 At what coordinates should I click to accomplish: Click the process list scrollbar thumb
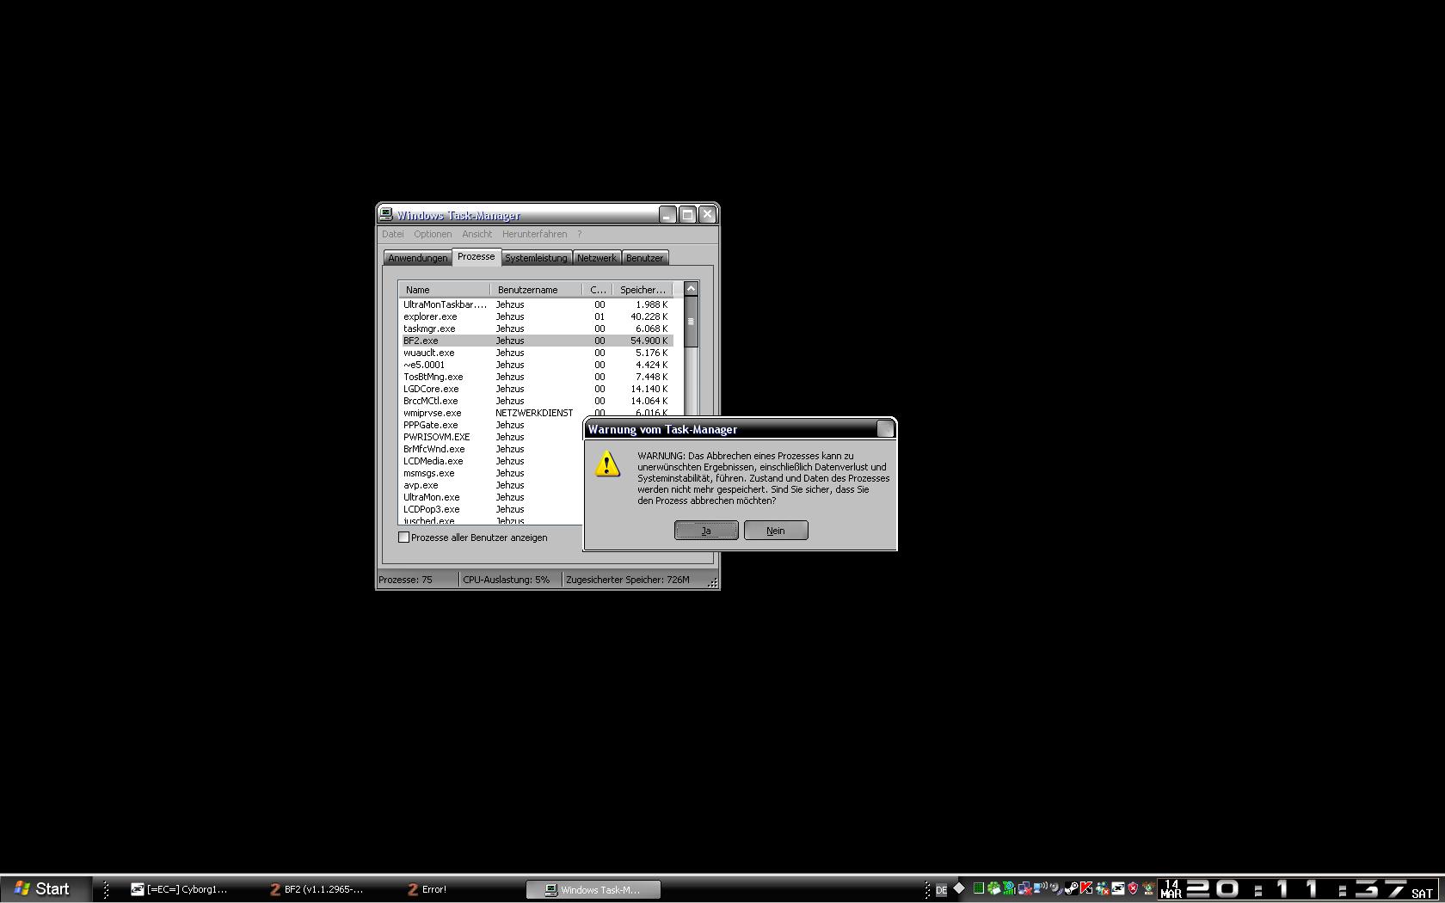pyautogui.click(x=691, y=322)
